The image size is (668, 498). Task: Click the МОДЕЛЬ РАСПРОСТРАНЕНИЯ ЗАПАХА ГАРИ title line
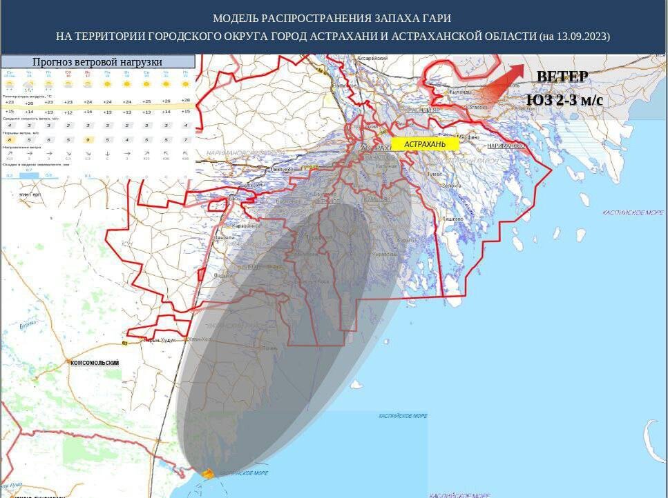point(332,19)
